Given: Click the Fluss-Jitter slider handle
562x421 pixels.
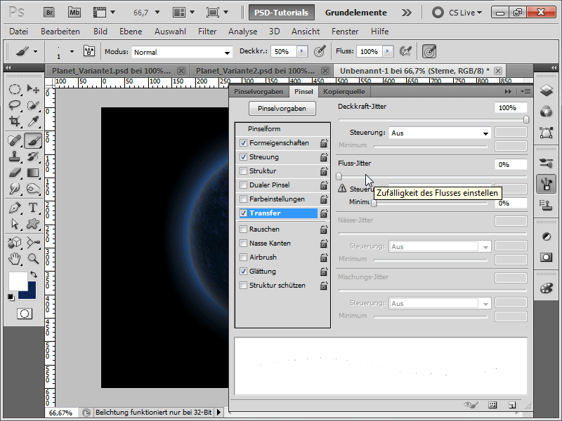Looking at the screenshot, I should click(x=339, y=176).
